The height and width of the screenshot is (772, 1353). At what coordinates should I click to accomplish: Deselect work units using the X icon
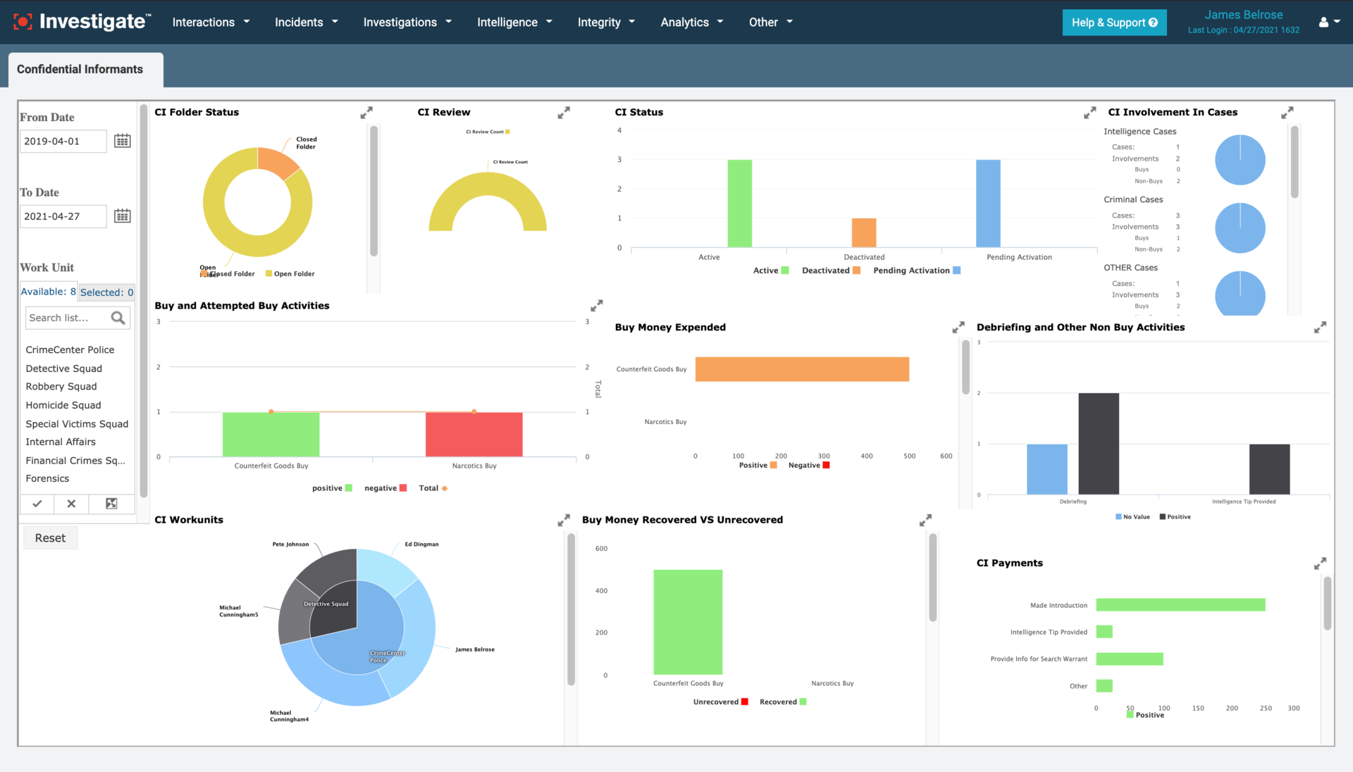click(70, 504)
